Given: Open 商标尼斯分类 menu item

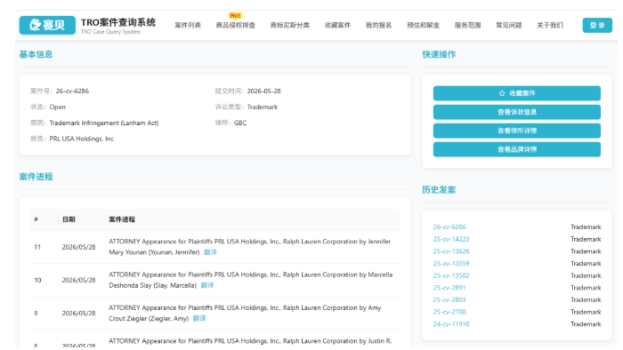Looking at the screenshot, I should (x=289, y=26).
